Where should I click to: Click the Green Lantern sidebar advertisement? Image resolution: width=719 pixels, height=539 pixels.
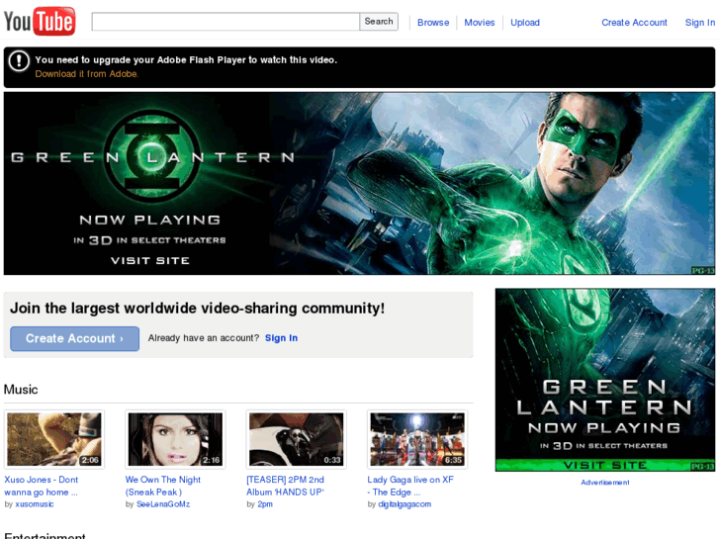(604, 380)
